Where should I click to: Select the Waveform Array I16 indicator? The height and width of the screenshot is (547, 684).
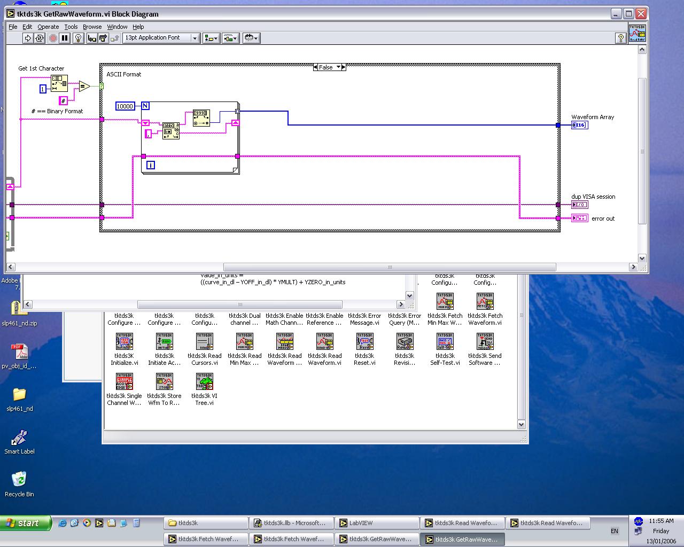(579, 125)
